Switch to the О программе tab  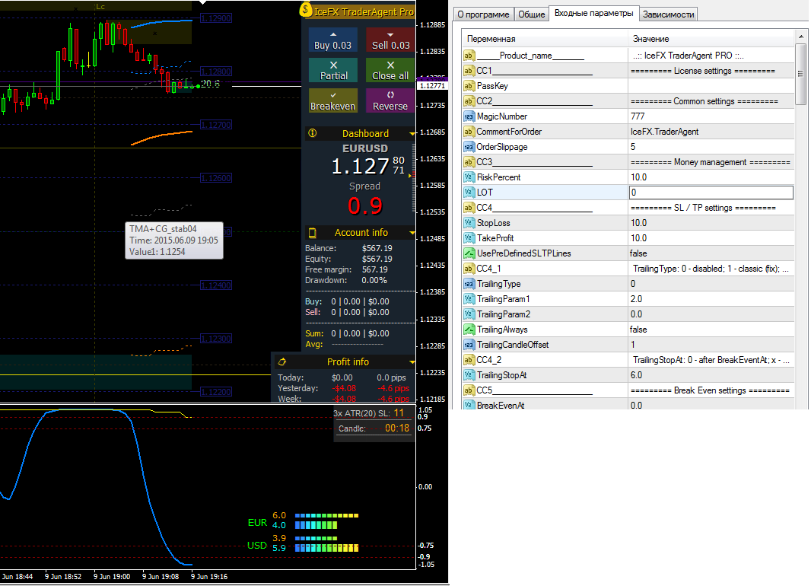click(x=483, y=14)
